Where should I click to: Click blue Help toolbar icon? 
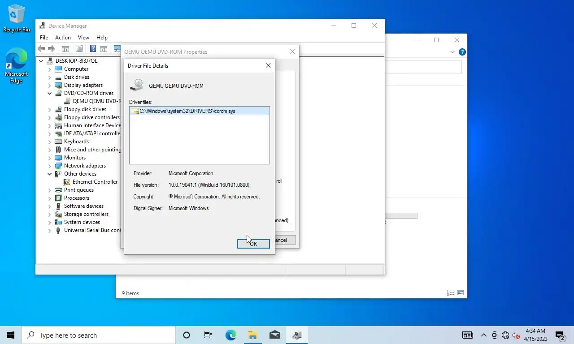[x=93, y=48]
